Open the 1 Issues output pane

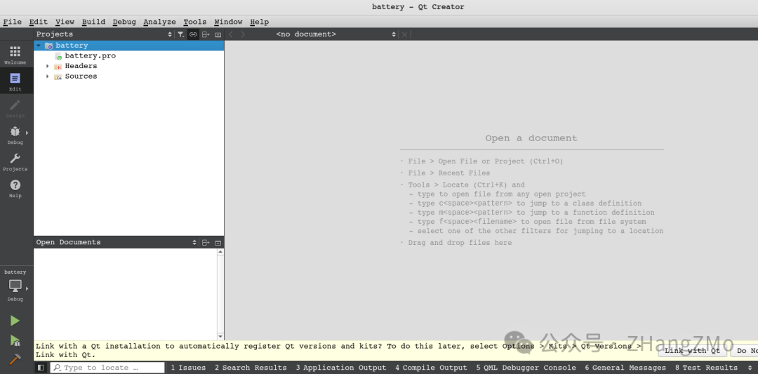click(x=188, y=368)
